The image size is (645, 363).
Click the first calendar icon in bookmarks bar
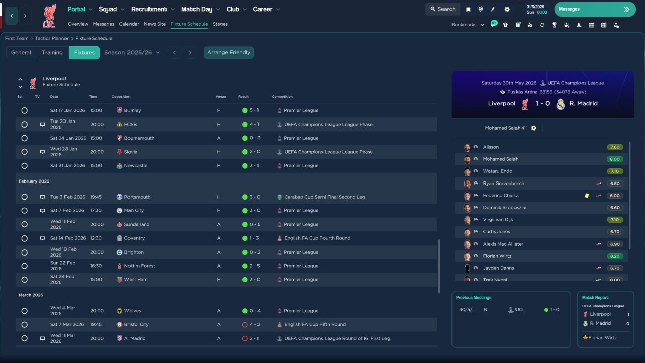[x=591, y=25]
